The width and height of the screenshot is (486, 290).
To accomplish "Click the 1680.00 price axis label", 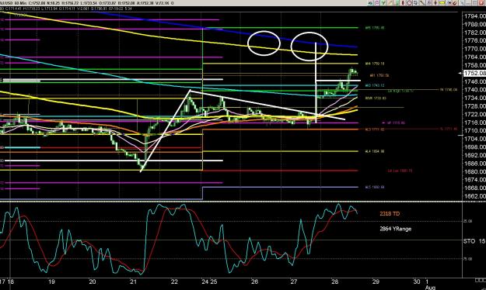I will point(475,171).
